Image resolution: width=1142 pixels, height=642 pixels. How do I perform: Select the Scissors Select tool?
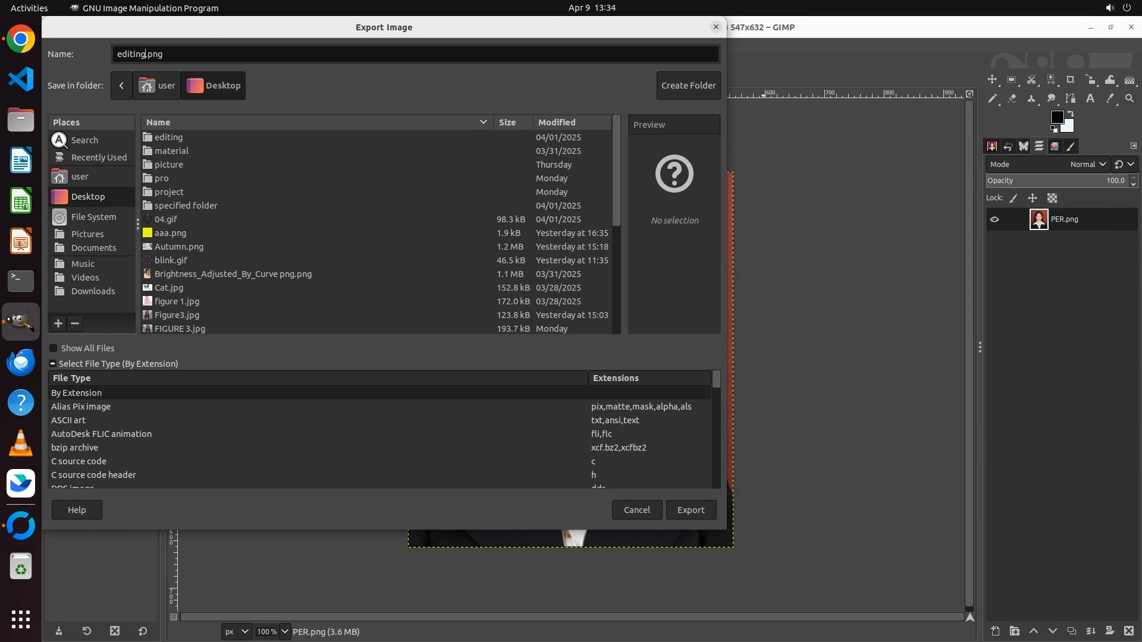point(1031,80)
